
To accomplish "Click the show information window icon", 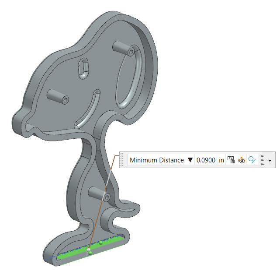I will point(231,160).
